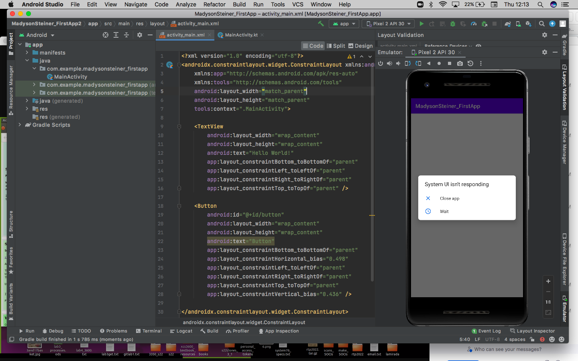This screenshot has height=361, width=578.
Task: Open Layout Inspector from status bar
Action: [x=532, y=331]
